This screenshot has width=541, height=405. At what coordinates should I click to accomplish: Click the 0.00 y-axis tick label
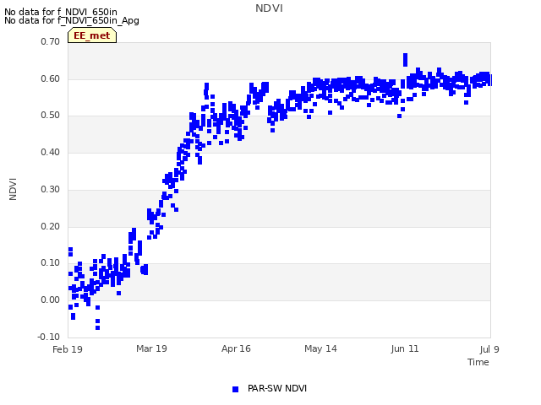[x=51, y=300]
